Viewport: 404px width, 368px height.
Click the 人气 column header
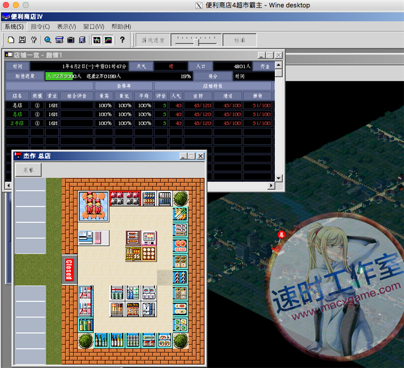176,96
